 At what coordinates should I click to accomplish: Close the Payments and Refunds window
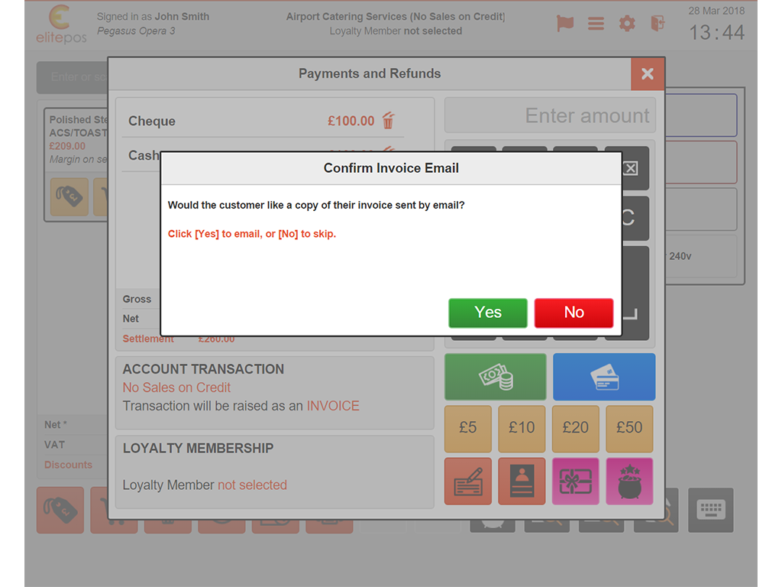coord(648,74)
